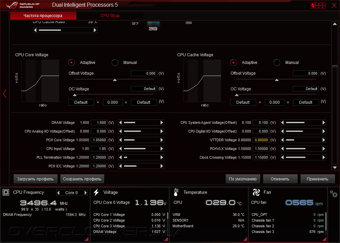Select Manual mode for CPU Core Voltage
Viewport: 340px width, 243px height.
click(115, 63)
